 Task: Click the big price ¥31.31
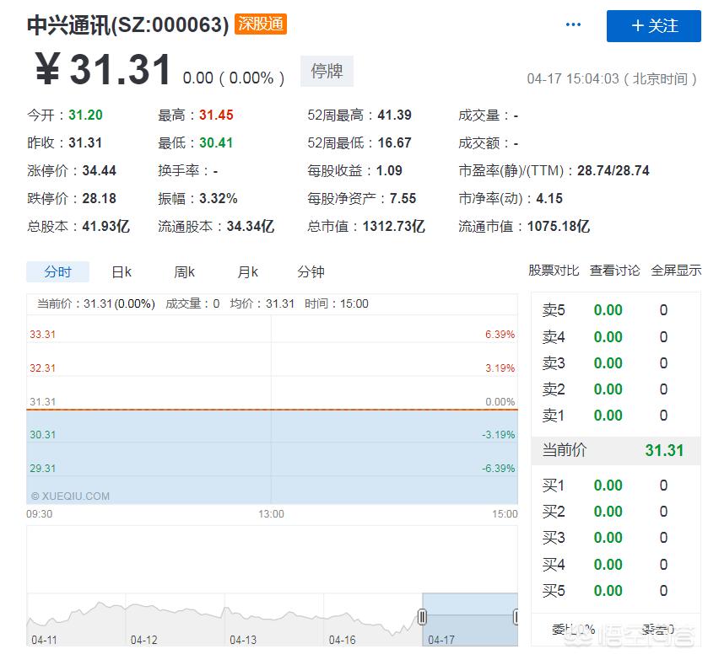(103, 69)
